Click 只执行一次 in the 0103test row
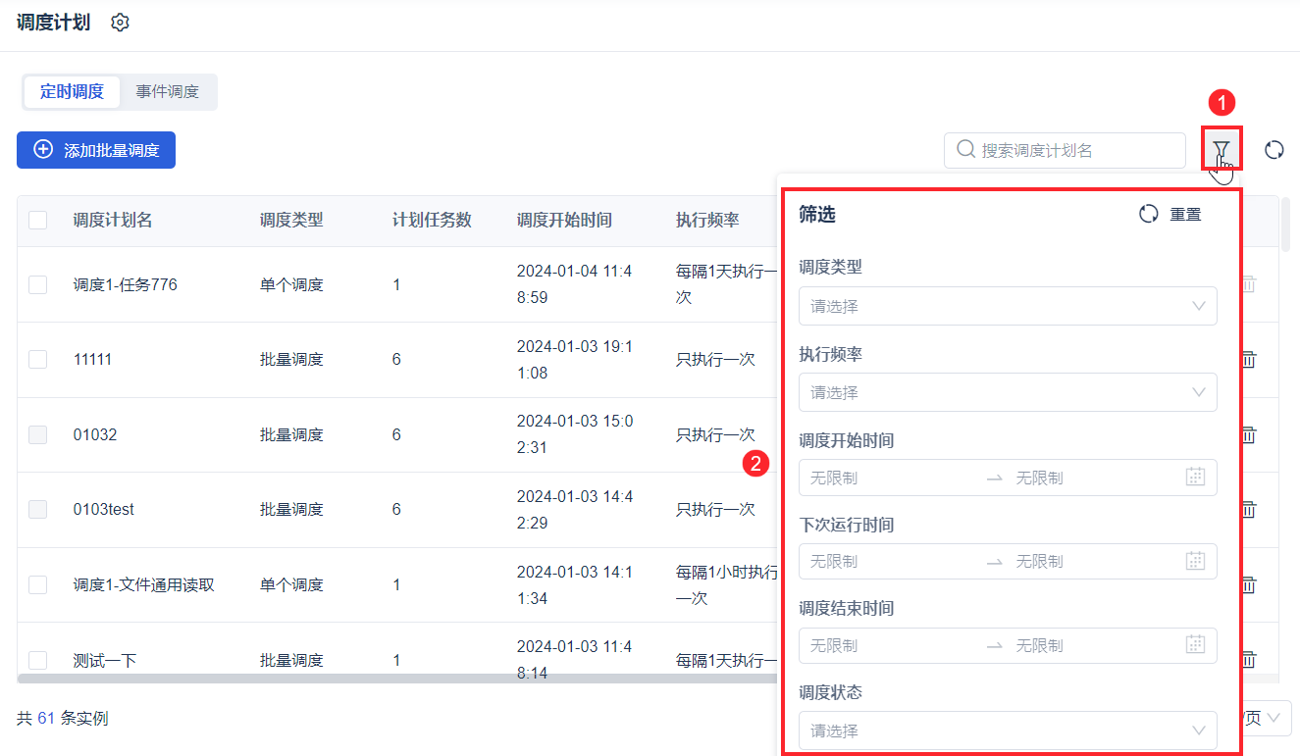The height and width of the screenshot is (756, 1300). click(x=715, y=510)
